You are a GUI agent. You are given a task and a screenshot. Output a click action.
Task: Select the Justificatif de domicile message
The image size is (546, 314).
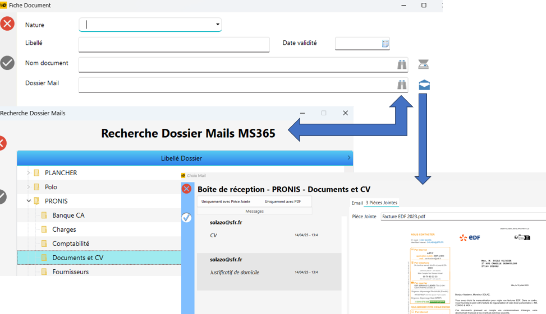(x=269, y=271)
